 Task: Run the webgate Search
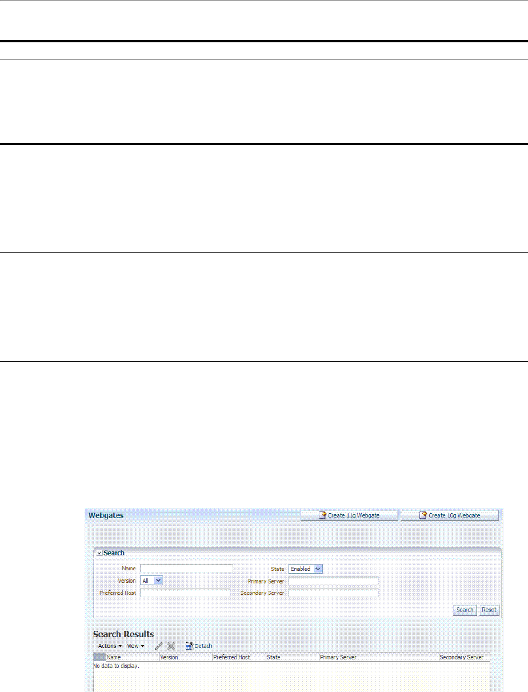465,610
